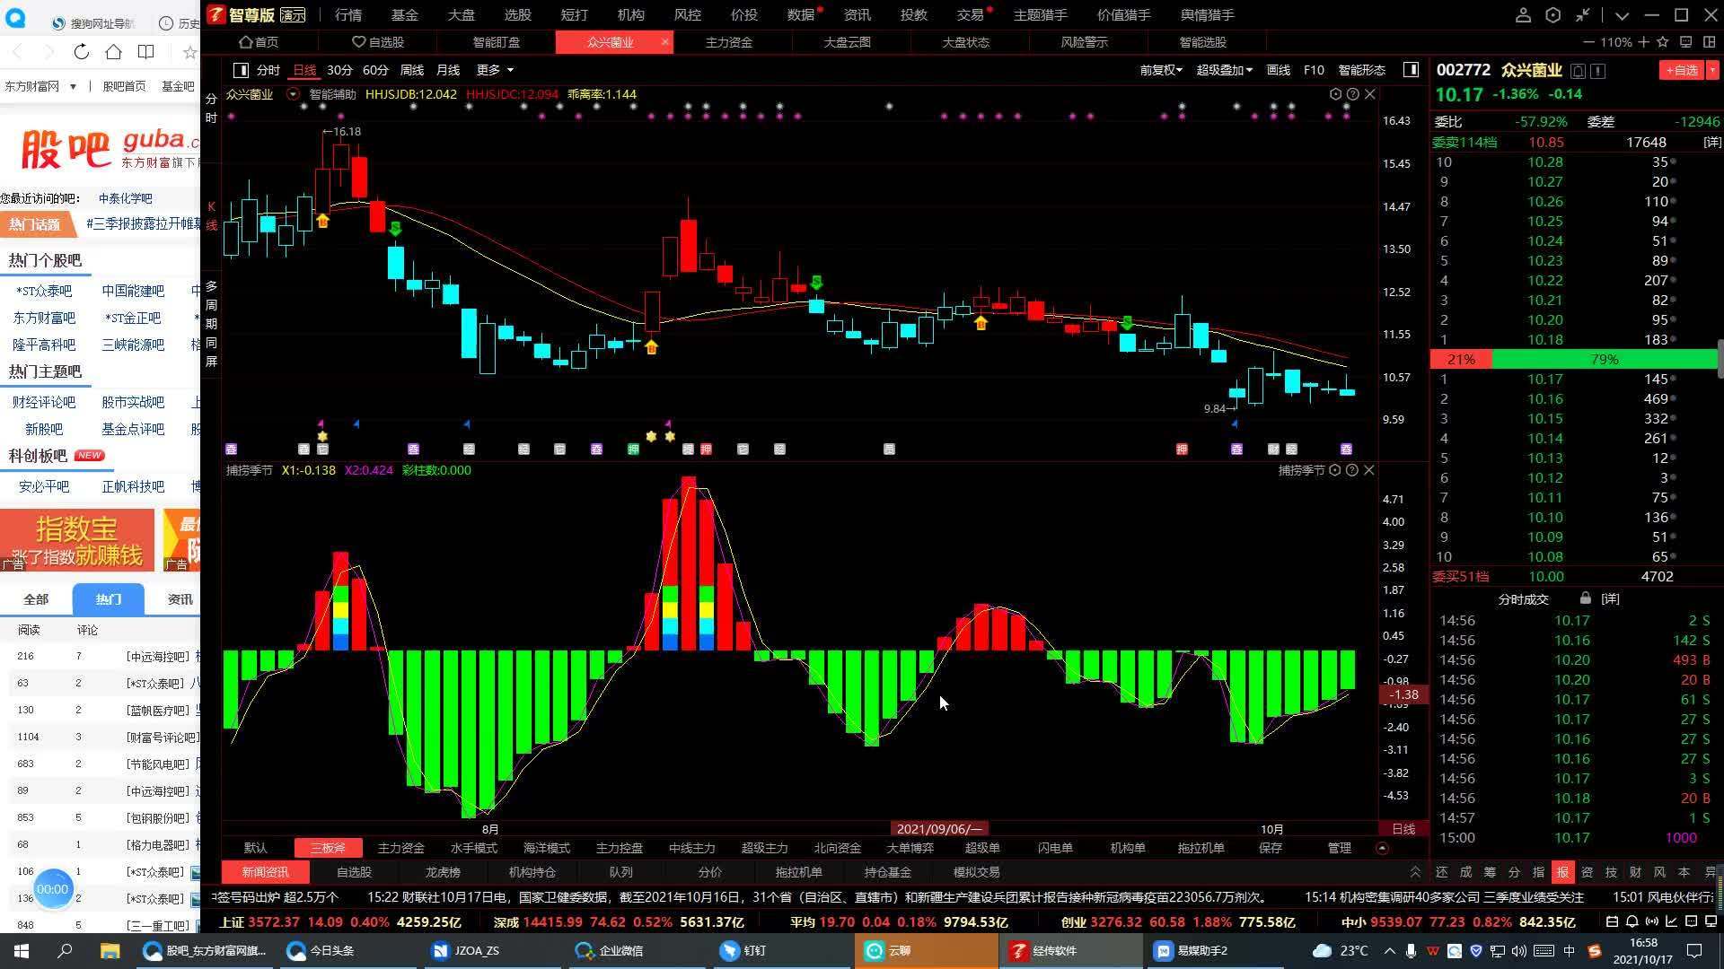Expand the double-chevron beside 模拟交易 row
The width and height of the screenshot is (1724, 969).
1415,872
